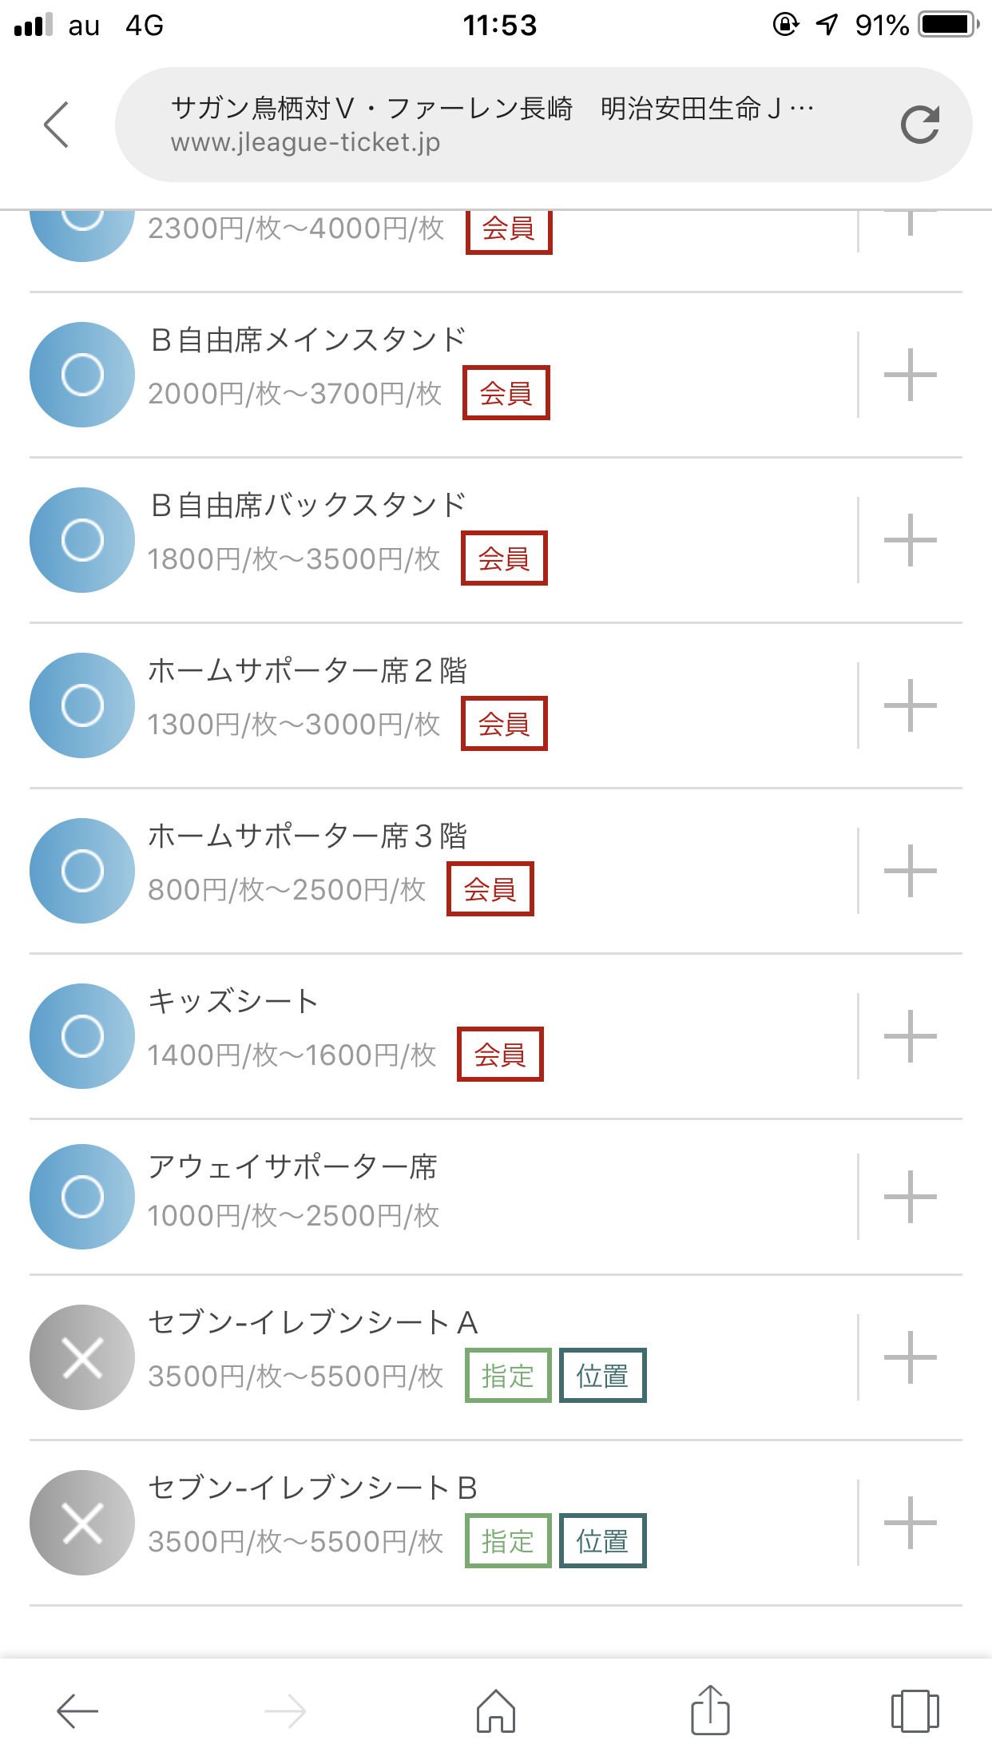Image resolution: width=992 pixels, height=1764 pixels.
Task: Tap the share icon in bottom toolbar
Action: click(710, 1710)
